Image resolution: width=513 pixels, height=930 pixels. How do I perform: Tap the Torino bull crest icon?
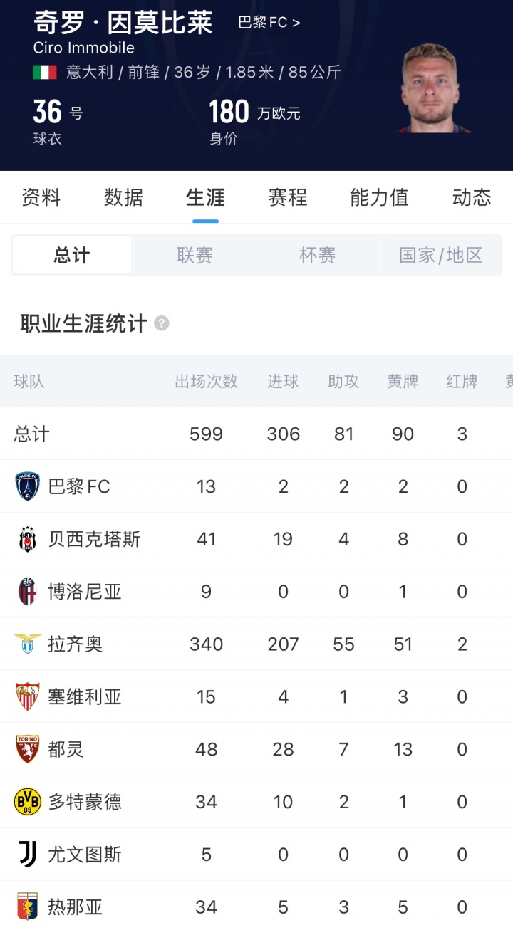pos(28,749)
